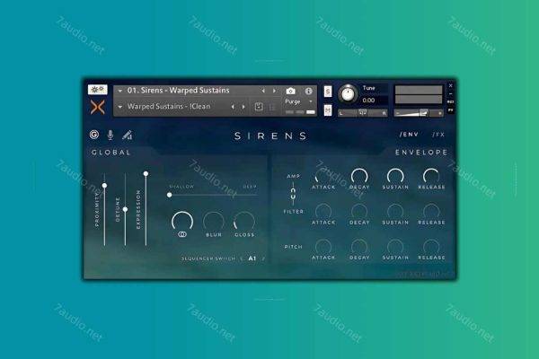
Task: Switch to the /FX tab
Action: click(438, 135)
